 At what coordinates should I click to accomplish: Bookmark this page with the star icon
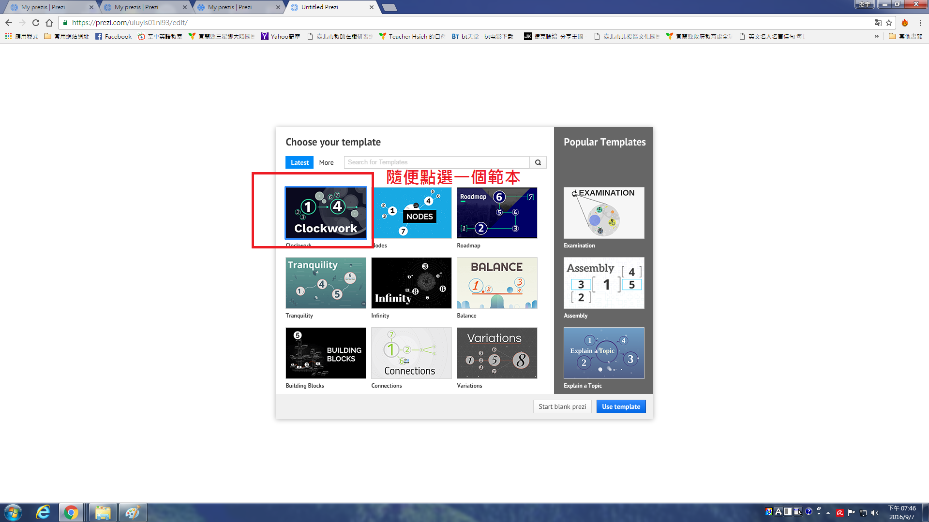coord(889,23)
